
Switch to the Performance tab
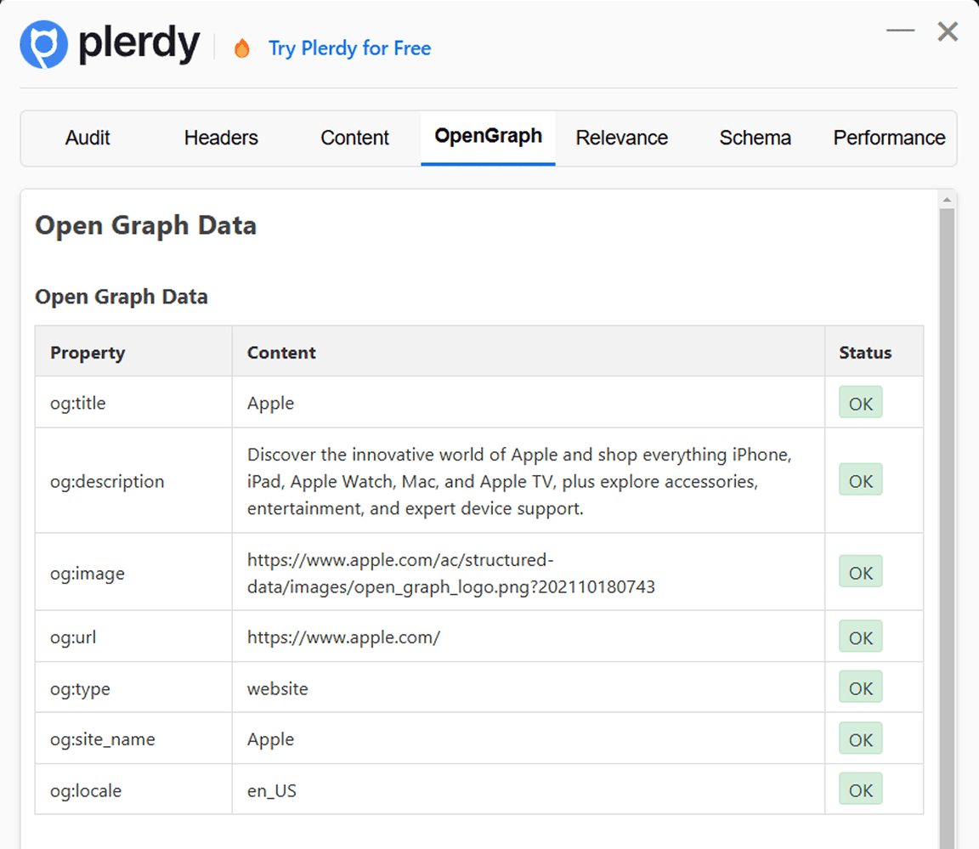pos(888,138)
